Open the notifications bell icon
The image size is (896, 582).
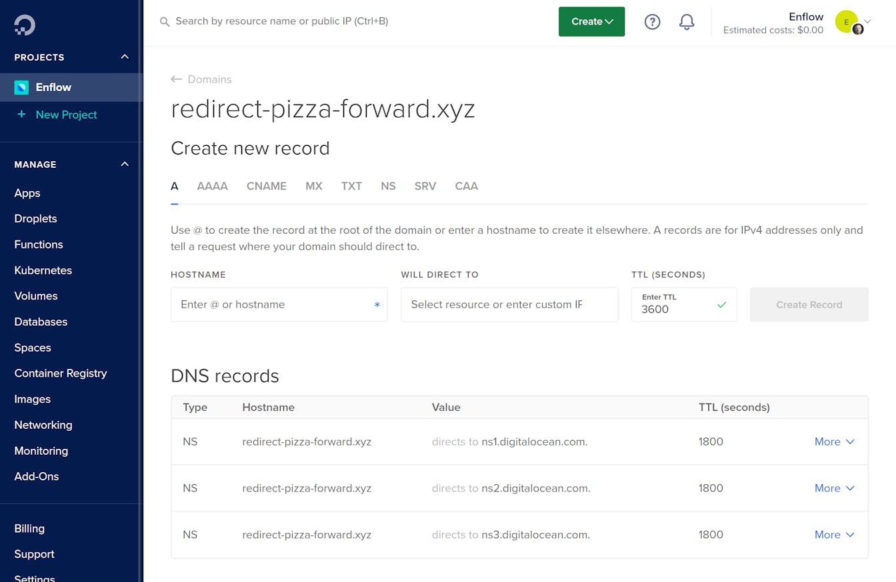(687, 22)
